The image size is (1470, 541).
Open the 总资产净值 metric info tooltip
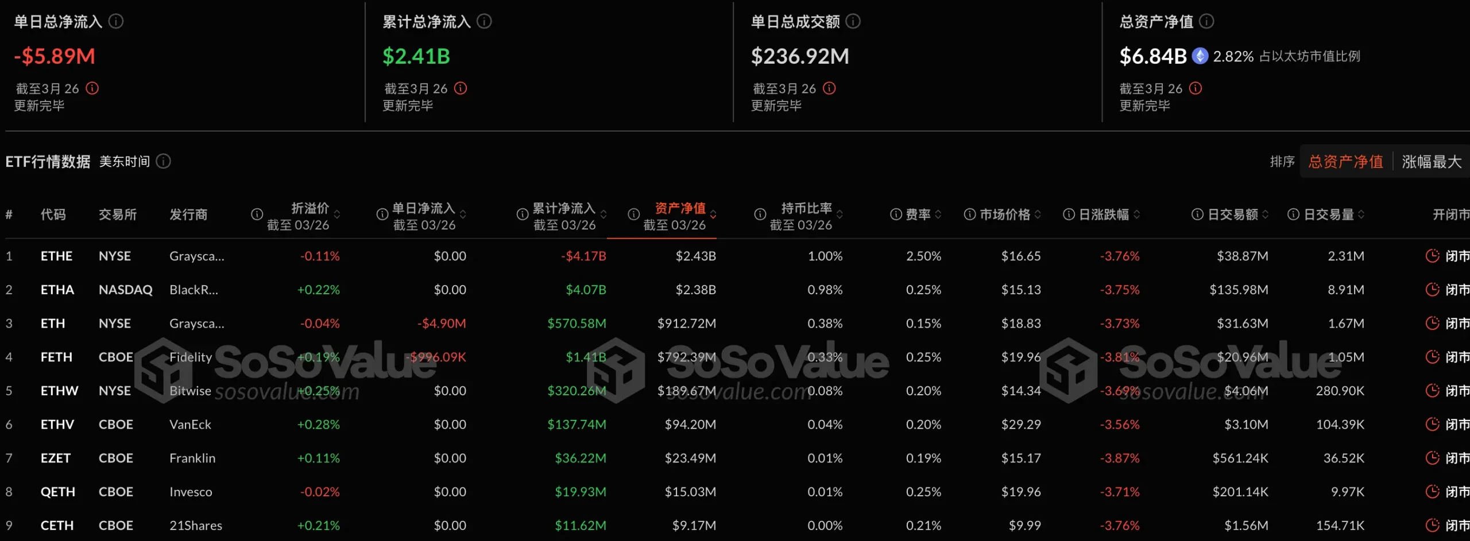pyautogui.click(x=1207, y=21)
